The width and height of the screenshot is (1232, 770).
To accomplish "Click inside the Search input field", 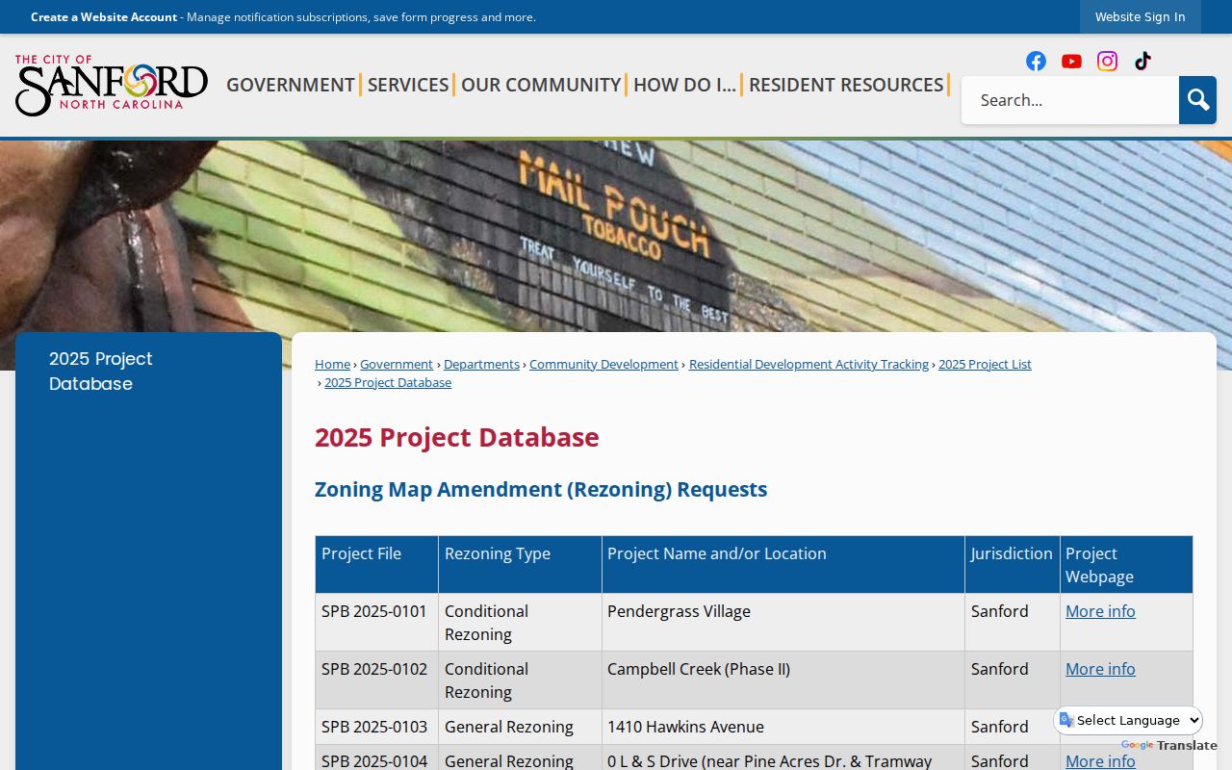I will tap(1069, 100).
